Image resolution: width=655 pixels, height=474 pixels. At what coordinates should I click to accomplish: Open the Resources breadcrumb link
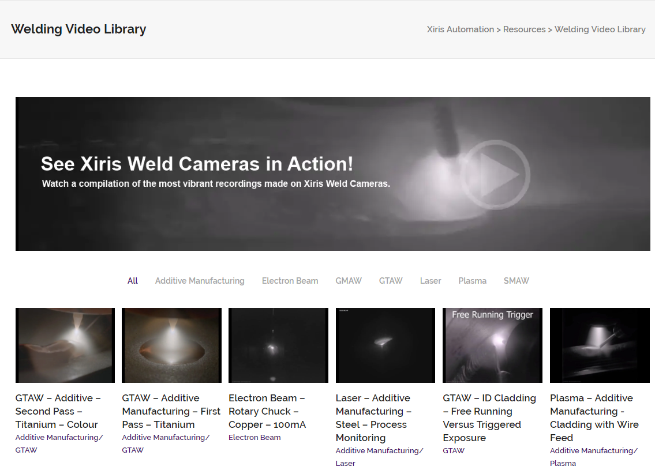coord(524,29)
